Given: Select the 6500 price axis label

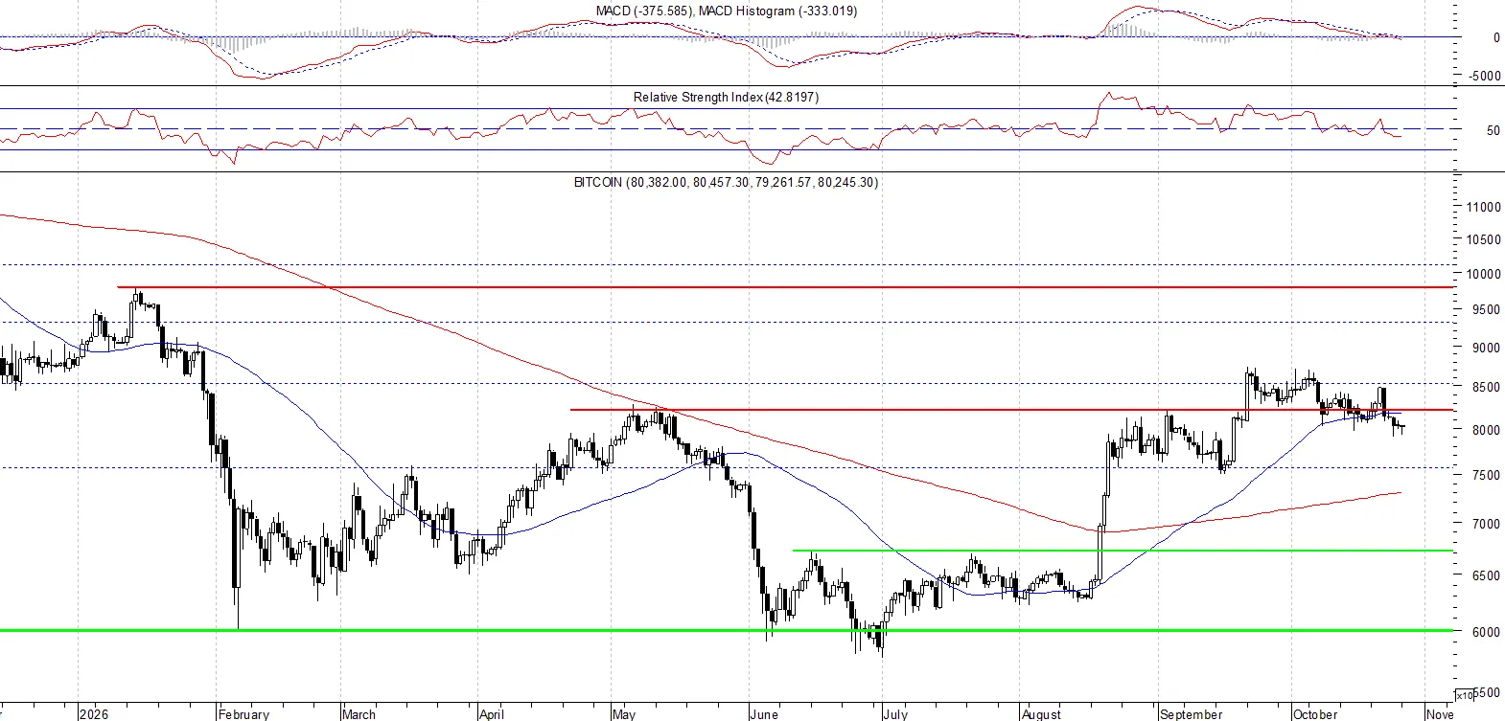Looking at the screenshot, I should point(1486,575).
